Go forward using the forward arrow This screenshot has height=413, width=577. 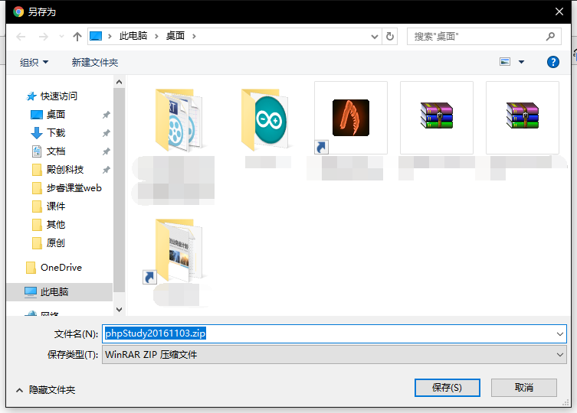(44, 37)
